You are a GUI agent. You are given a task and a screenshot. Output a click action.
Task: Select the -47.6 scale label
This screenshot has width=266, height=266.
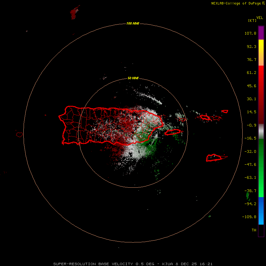click(250, 165)
